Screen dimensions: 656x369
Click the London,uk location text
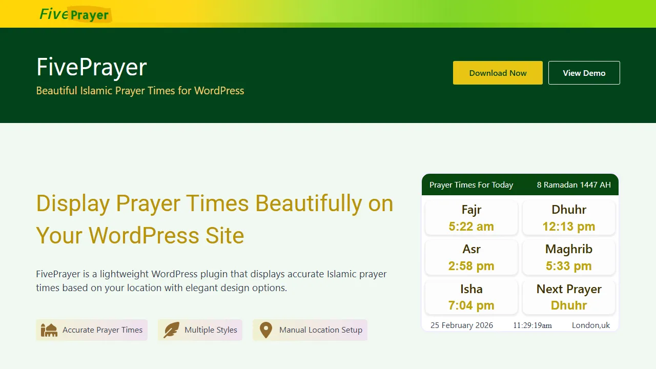point(591,325)
